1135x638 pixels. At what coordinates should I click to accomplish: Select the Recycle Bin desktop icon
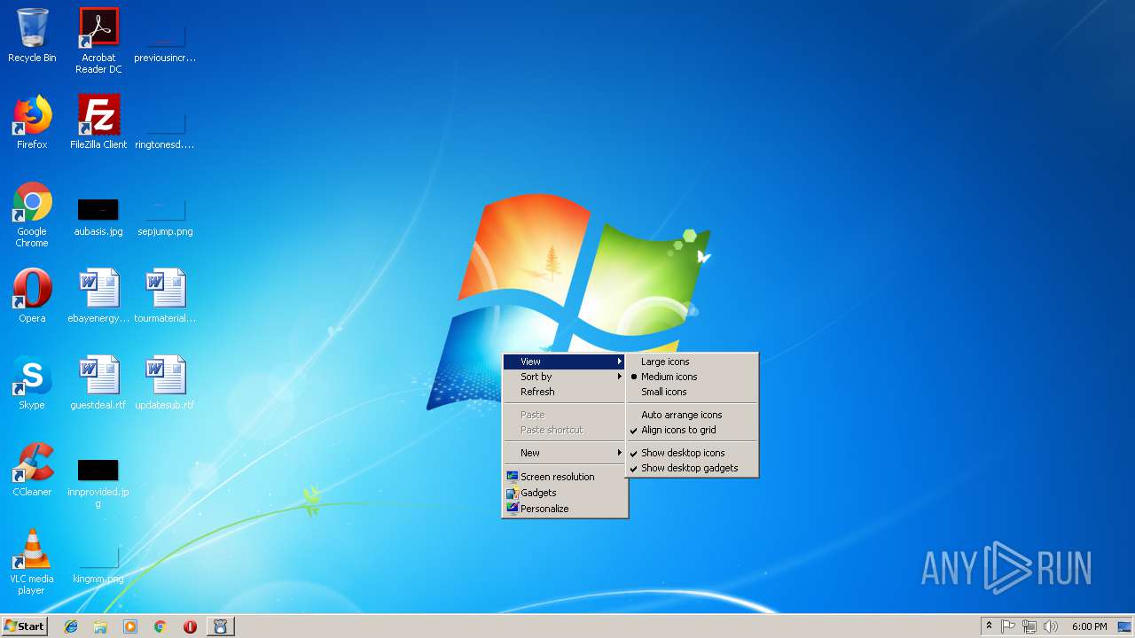(32, 35)
